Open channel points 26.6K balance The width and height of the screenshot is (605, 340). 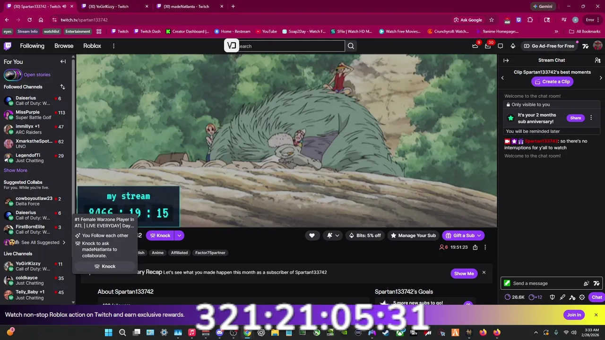coord(515,297)
